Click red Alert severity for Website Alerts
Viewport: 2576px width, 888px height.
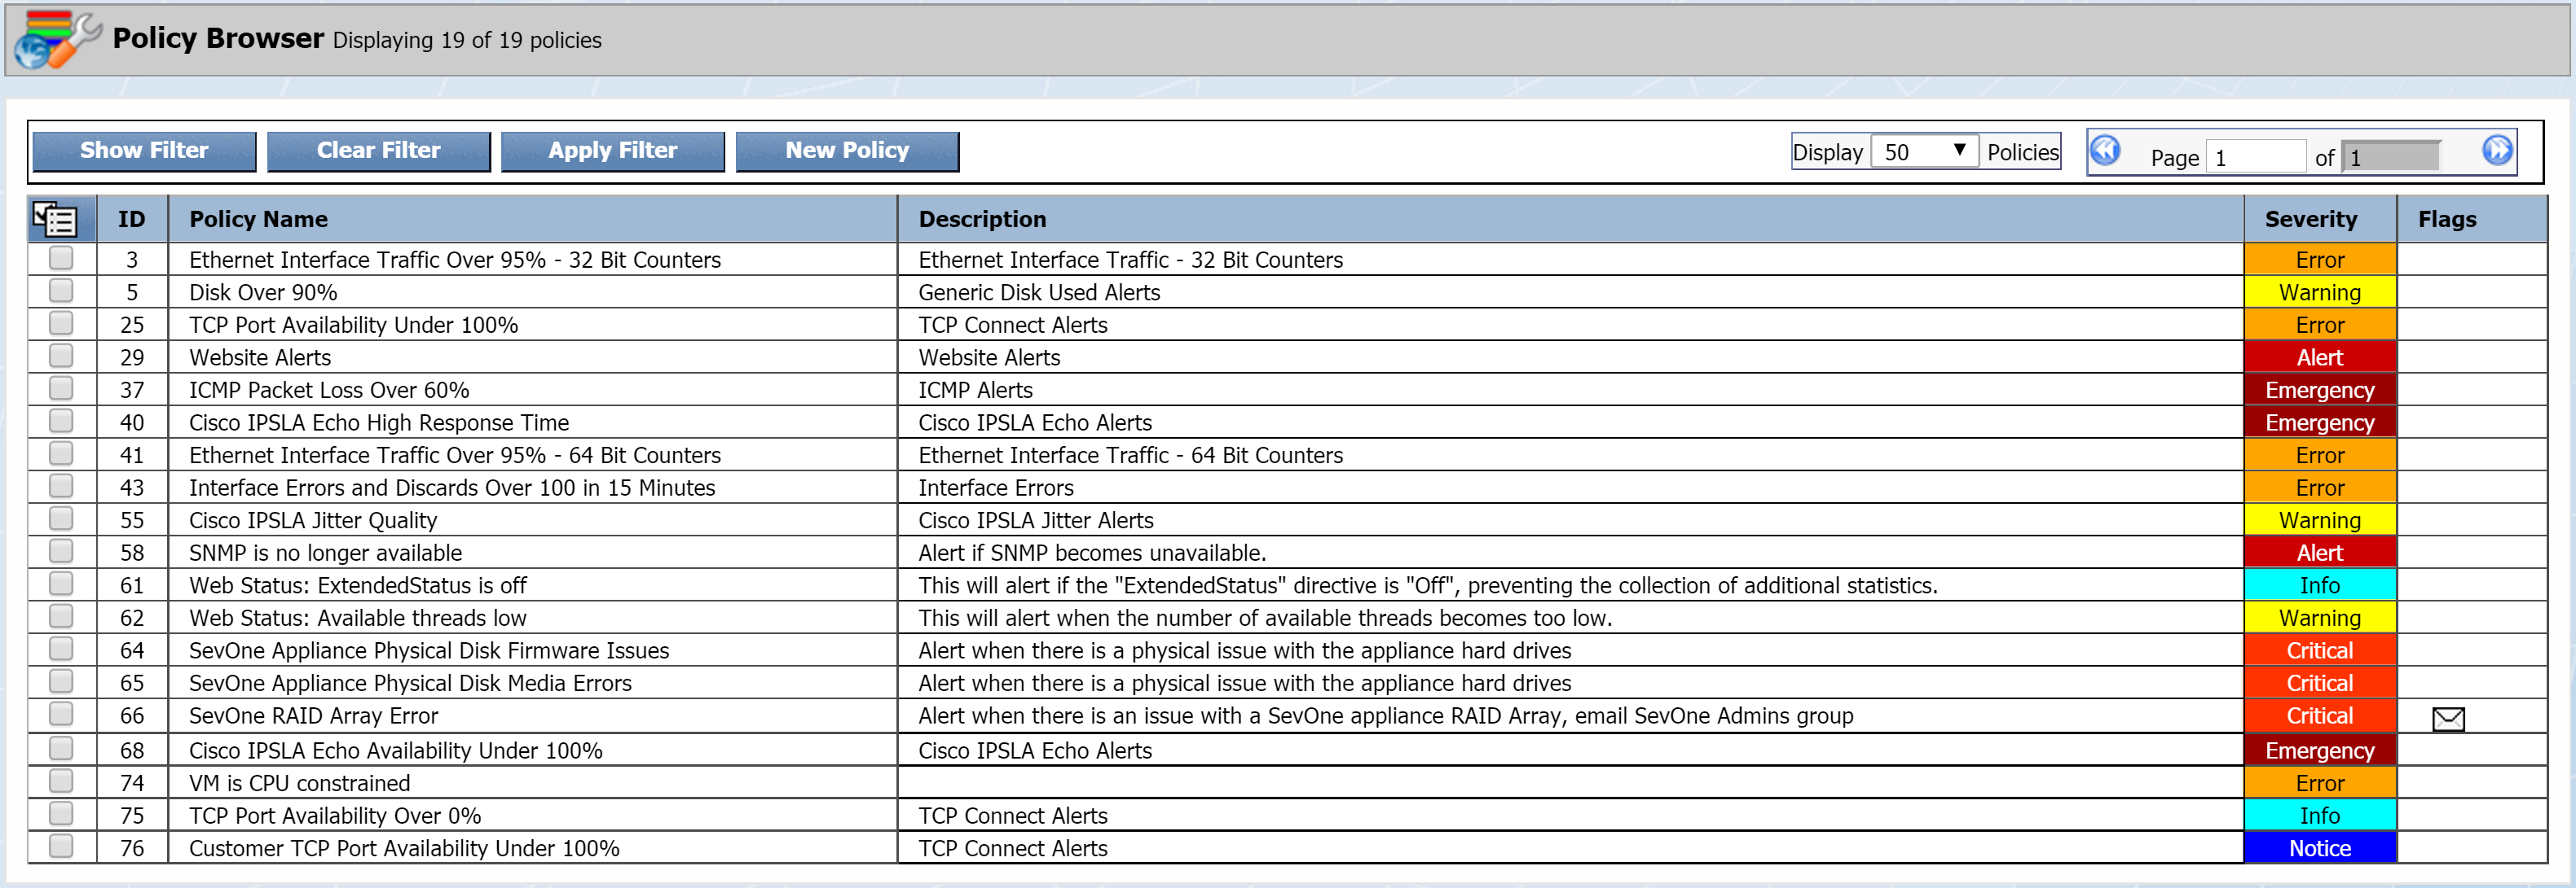[2319, 357]
